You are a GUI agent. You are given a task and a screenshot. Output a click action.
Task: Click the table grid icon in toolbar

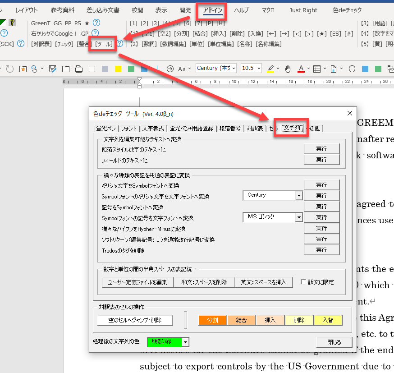[317, 69]
